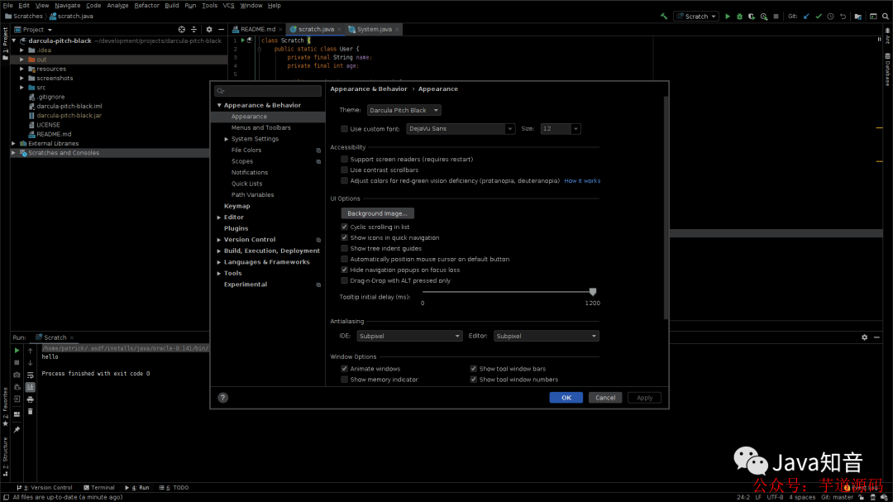Expand System Settings in the settings tree
Screen dimensions: 893x502
tap(226, 139)
